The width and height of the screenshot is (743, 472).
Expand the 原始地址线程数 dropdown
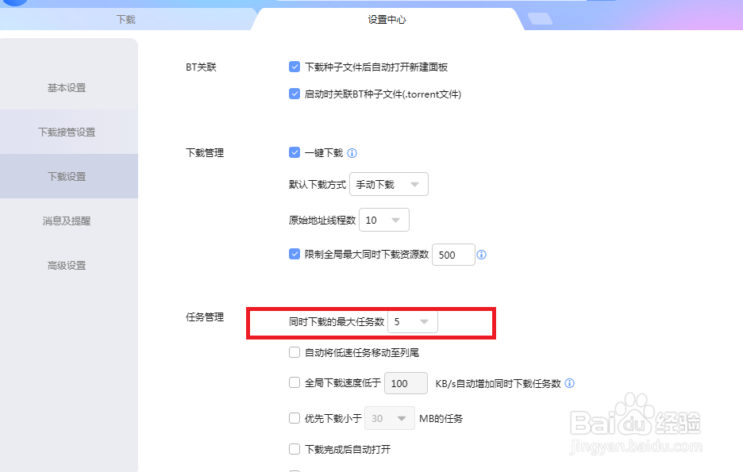(x=384, y=220)
